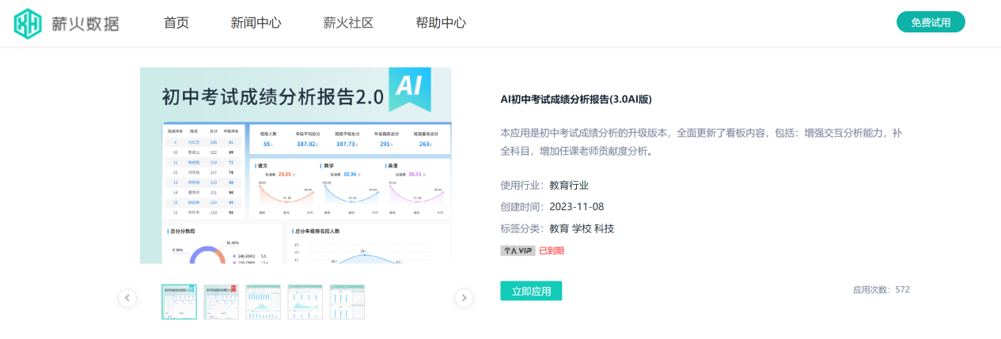This screenshot has width=1001, height=339.
Task: Select the third preview thumbnail
Action: coord(263,302)
